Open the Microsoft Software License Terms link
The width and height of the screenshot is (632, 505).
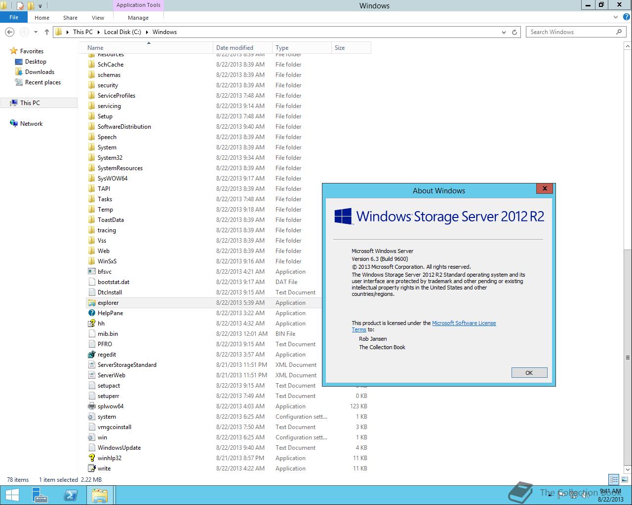464,324
